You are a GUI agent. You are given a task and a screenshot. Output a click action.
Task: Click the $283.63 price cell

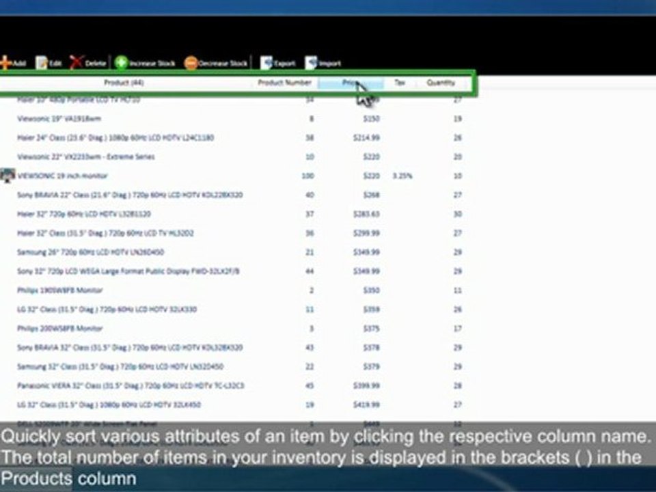[x=366, y=214]
